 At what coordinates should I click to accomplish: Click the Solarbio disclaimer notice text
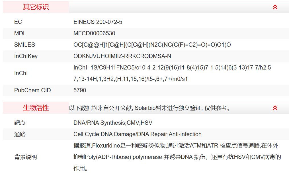[x=149, y=108]
